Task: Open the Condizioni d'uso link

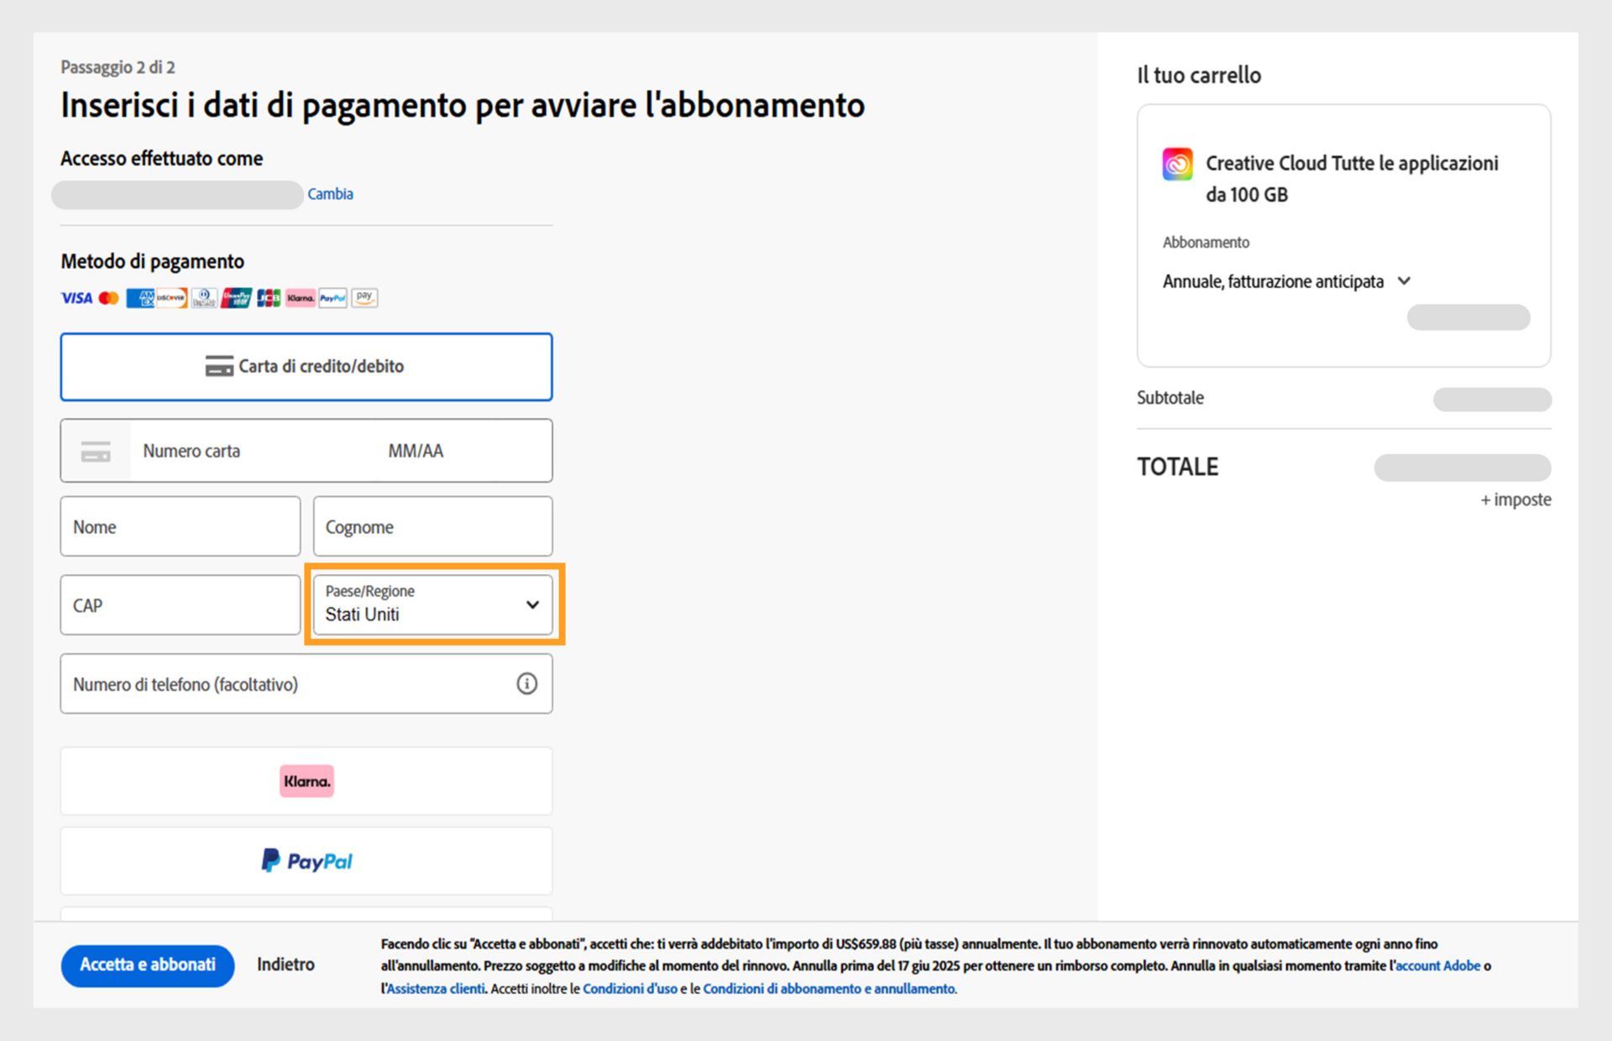Action: coord(630,989)
